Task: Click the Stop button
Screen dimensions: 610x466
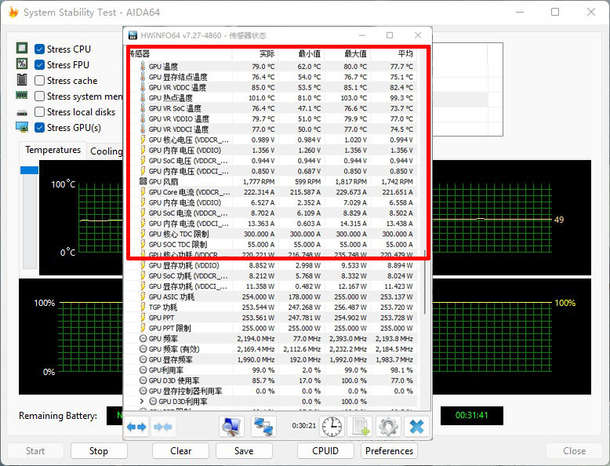Action: 99,451
